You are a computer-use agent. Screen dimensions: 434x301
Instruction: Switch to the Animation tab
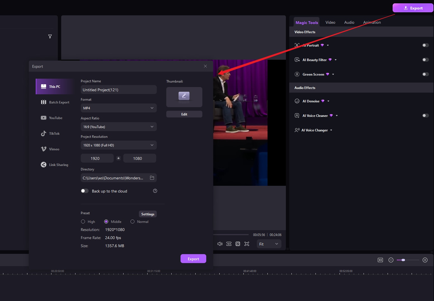(372, 22)
